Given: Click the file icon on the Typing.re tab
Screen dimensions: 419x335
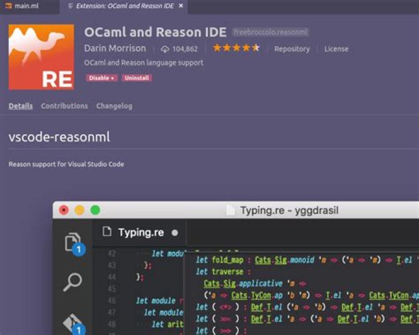Looking at the screenshot, I should [x=107, y=231].
